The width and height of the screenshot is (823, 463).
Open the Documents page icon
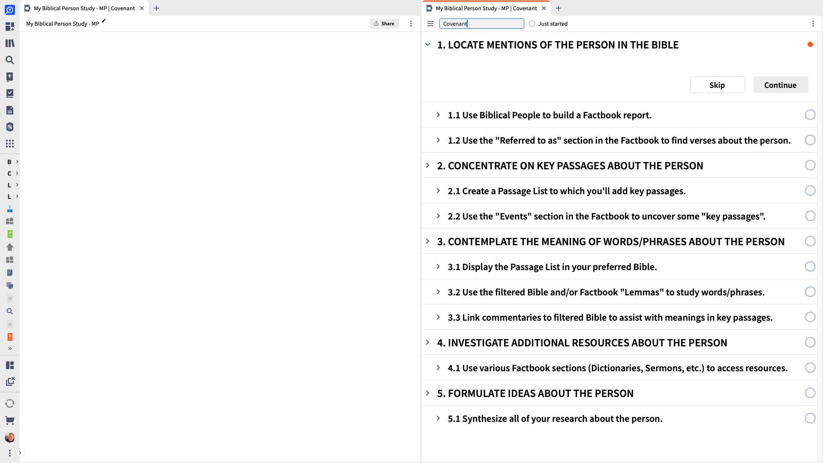(x=9, y=110)
